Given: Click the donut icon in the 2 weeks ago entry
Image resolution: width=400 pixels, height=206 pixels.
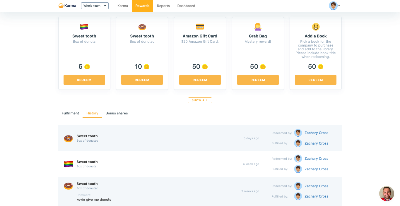Looking at the screenshot, I should [68, 186].
